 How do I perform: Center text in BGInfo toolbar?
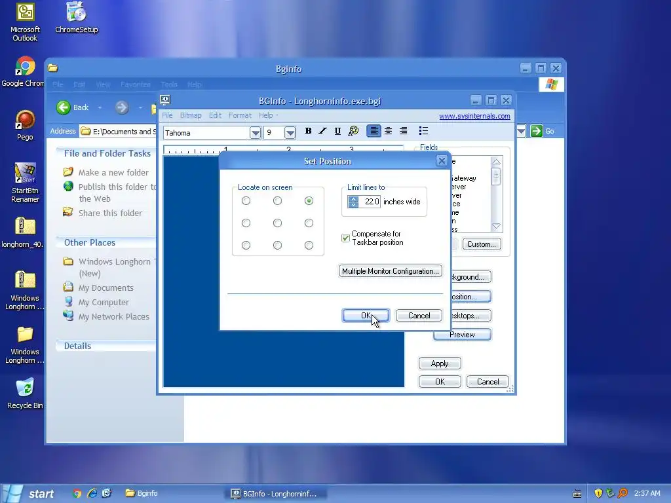tap(388, 131)
